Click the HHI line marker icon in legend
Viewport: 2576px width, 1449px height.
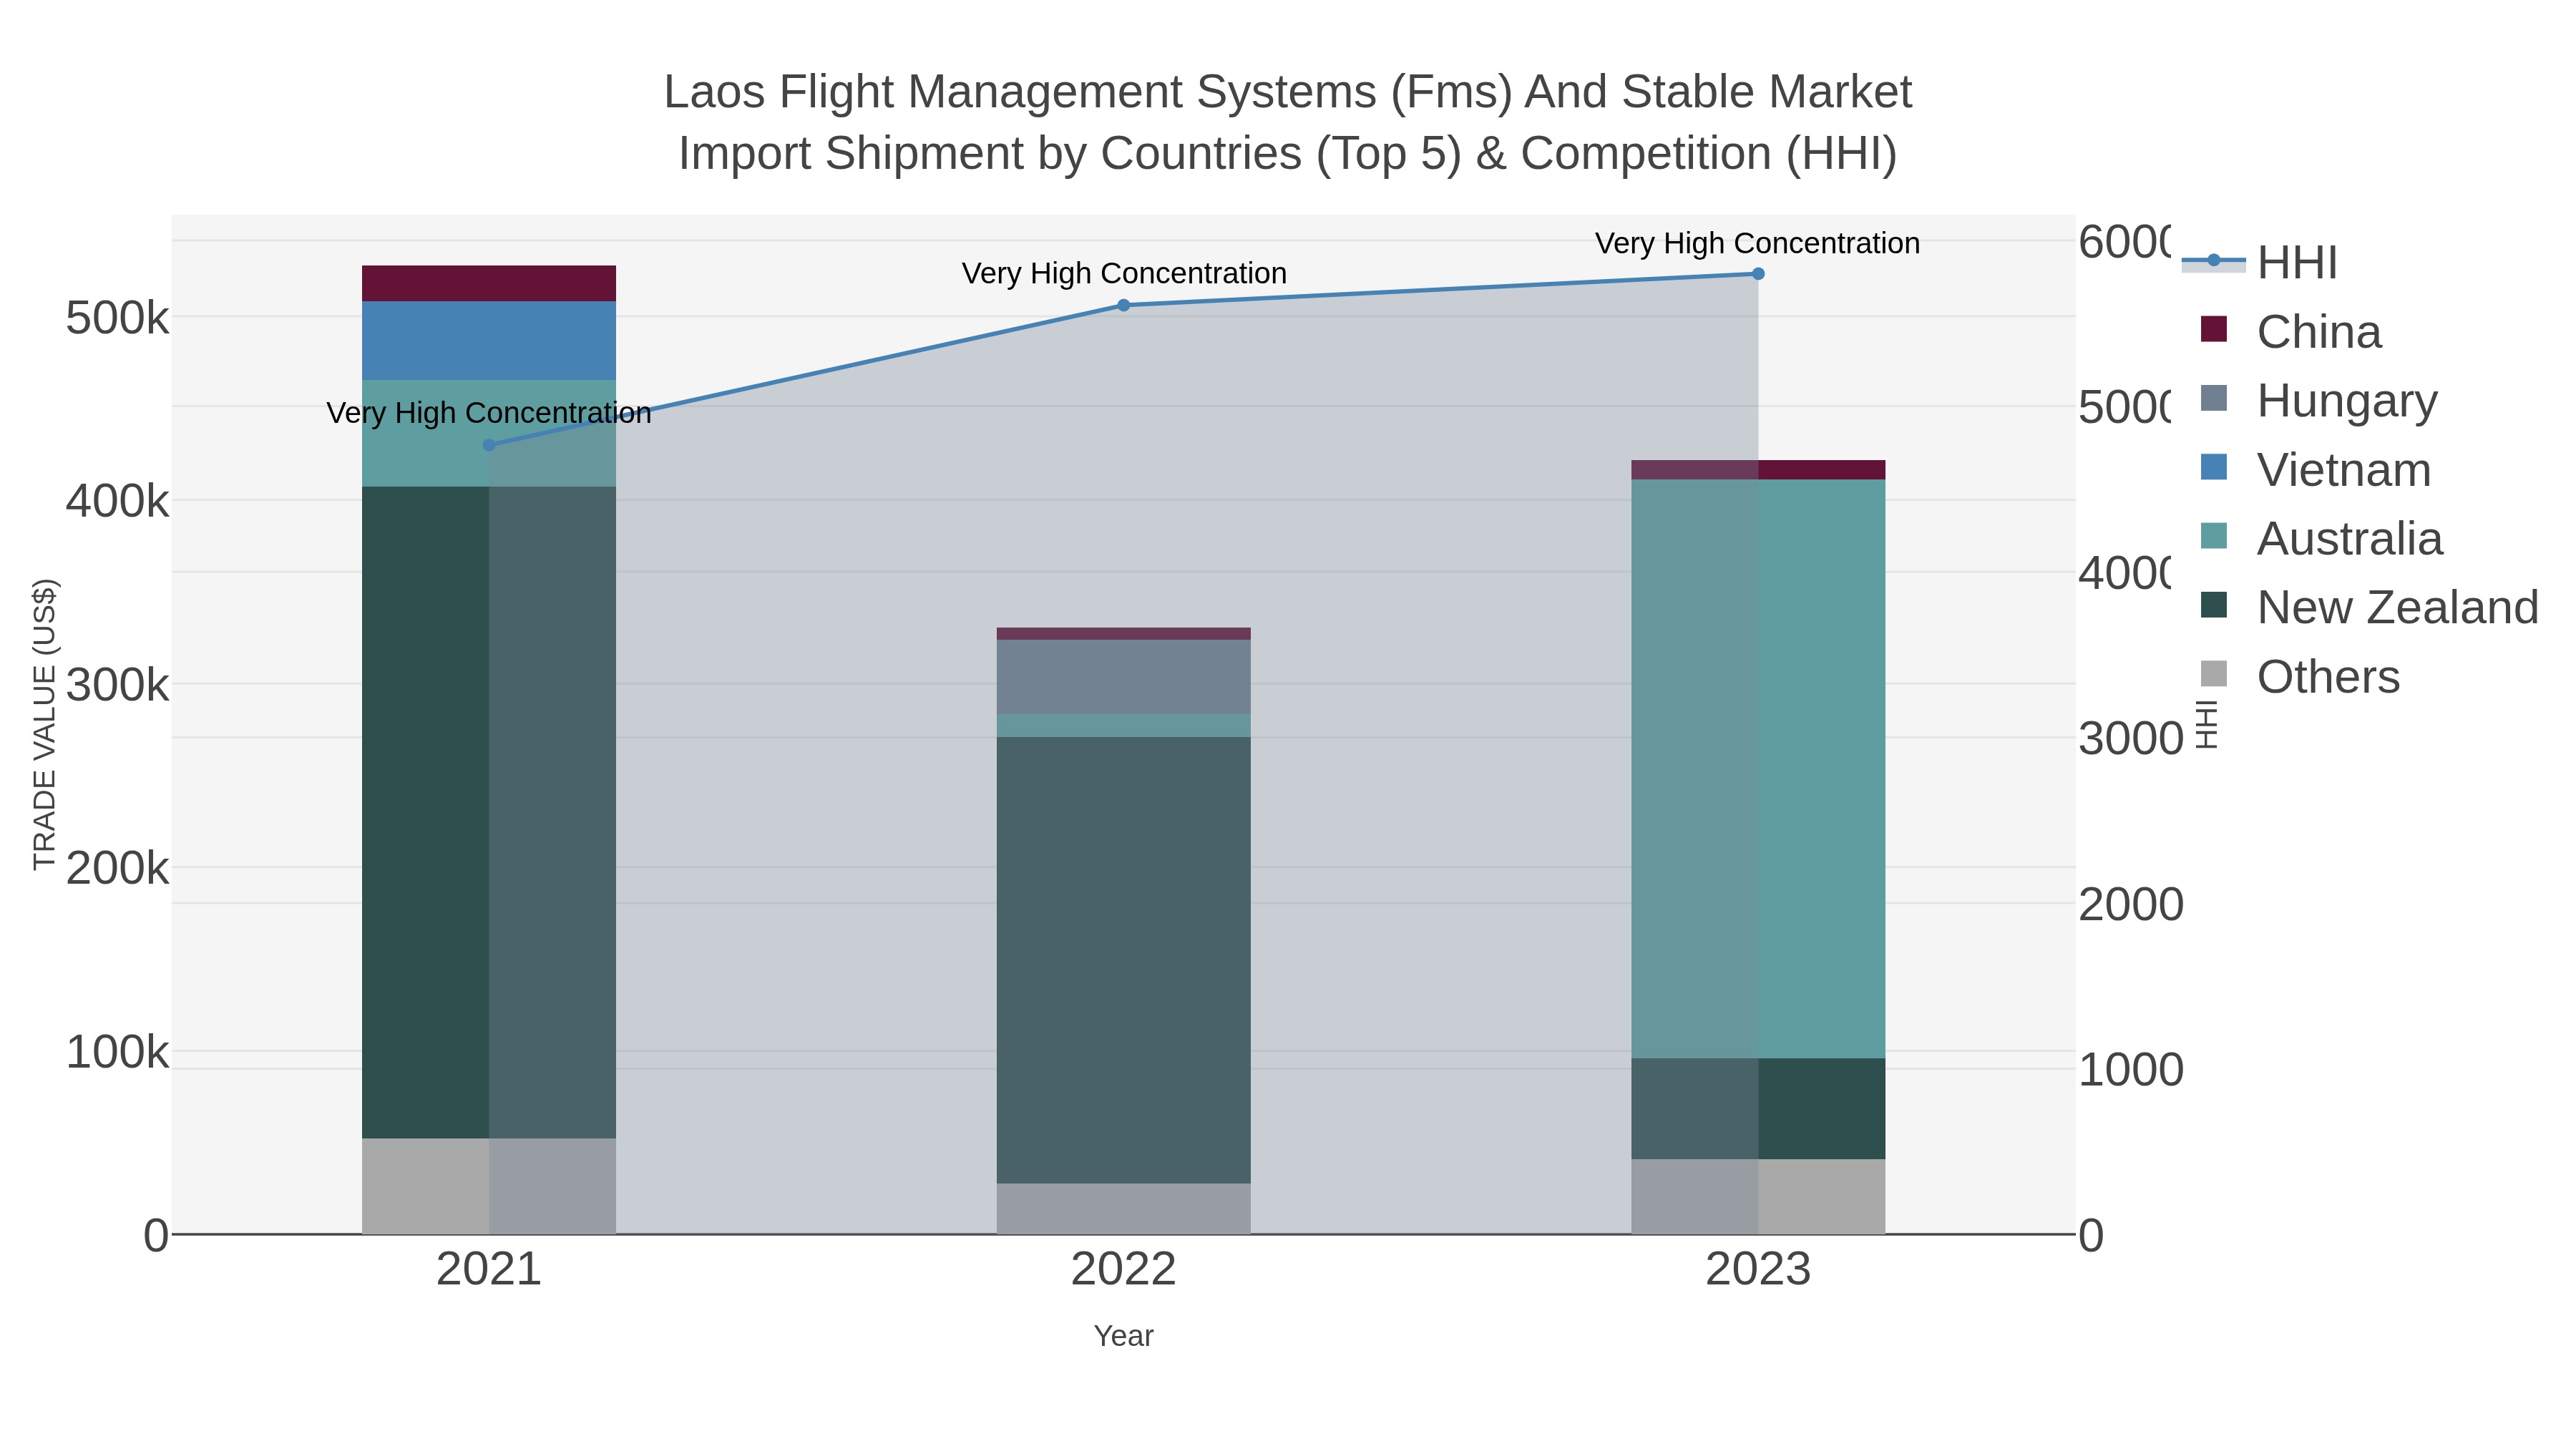(2213, 261)
